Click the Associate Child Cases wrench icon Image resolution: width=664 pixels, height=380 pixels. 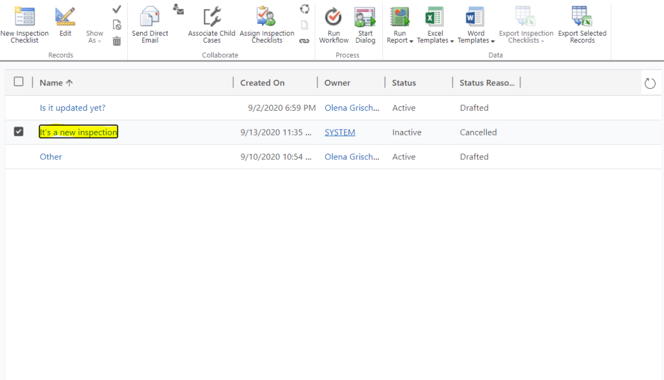[x=212, y=17]
